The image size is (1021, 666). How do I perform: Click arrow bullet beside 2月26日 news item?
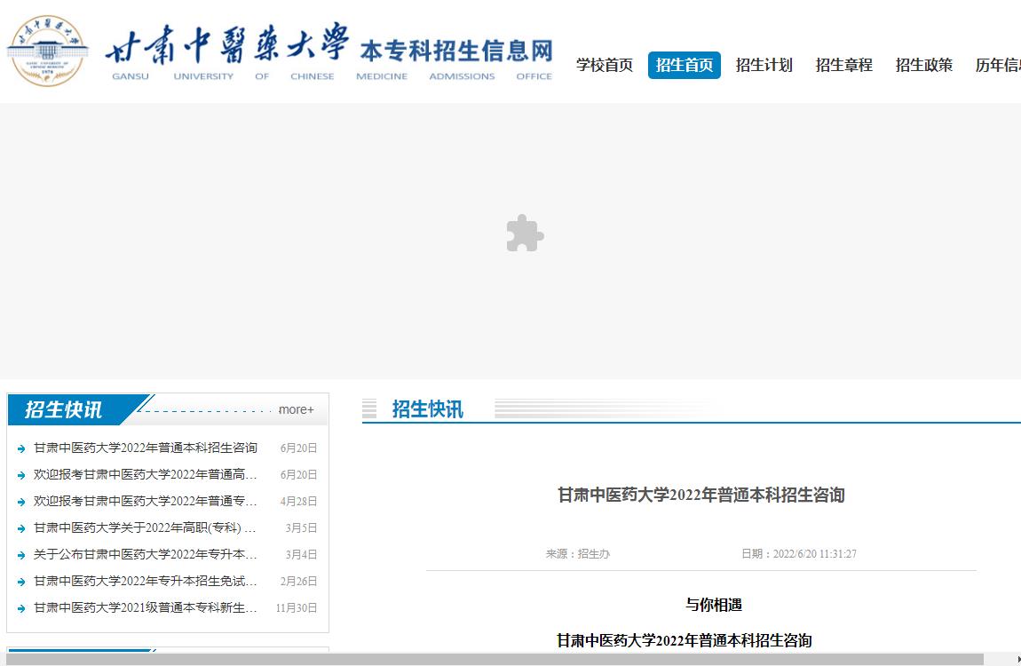[x=21, y=582]
